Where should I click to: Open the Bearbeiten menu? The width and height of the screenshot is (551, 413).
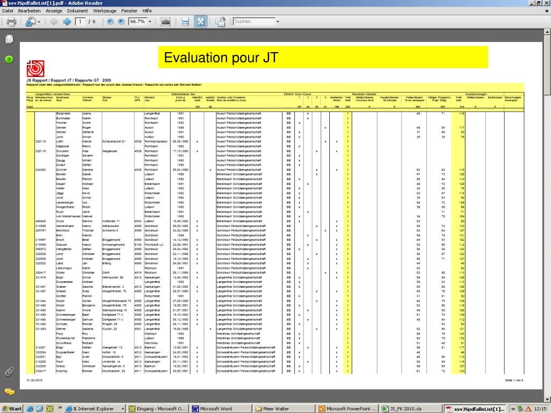(29, 11)
